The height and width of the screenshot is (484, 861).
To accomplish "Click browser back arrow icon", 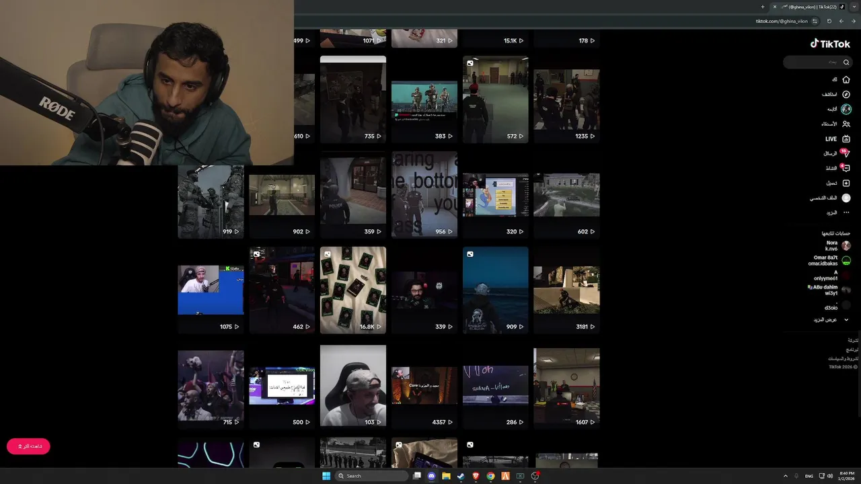I will click(841, 21).
